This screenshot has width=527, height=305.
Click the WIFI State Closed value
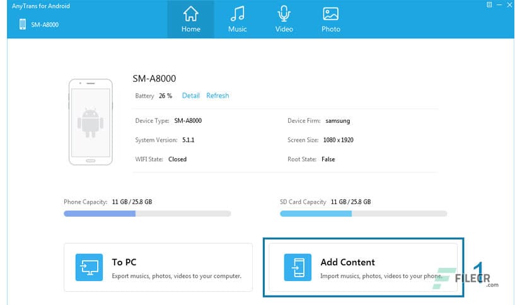click(x=178, y=159)
